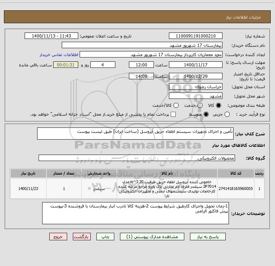Click product code 2741418165960005 cell
Screen dimensions: 275x266
(x=236, y=189)
